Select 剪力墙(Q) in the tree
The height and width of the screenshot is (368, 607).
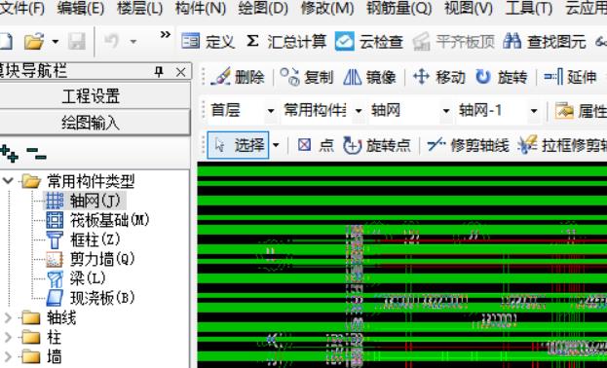point(102,259)
